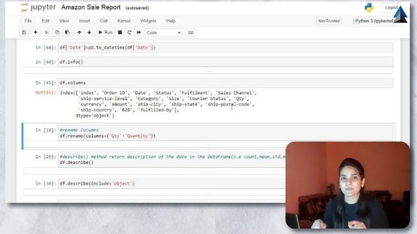Restart kernel and run all cells icon
This screenshot has height=234, width=417.
point(139,32)
